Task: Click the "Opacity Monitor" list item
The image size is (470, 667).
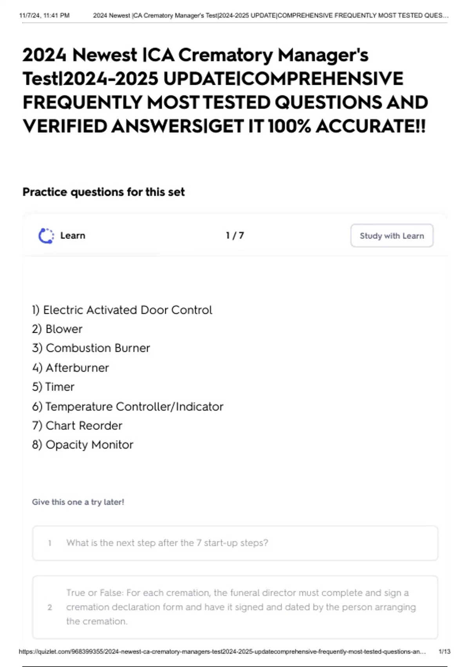Action: click(x=83, y=445)
